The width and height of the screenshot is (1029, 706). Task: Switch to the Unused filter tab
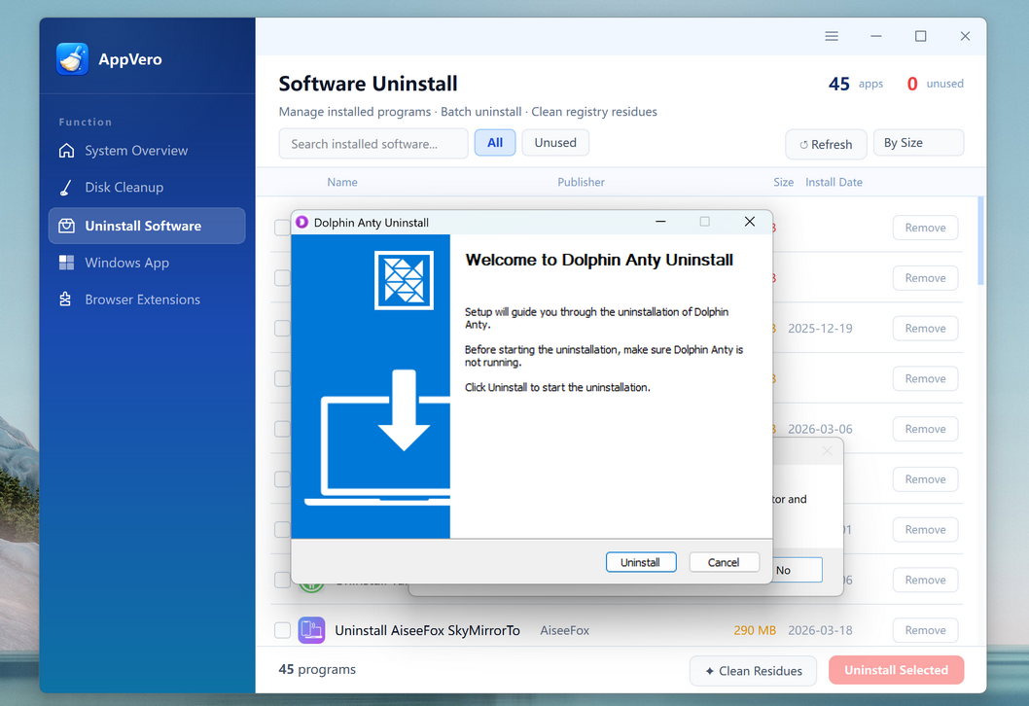click(555, 143)
